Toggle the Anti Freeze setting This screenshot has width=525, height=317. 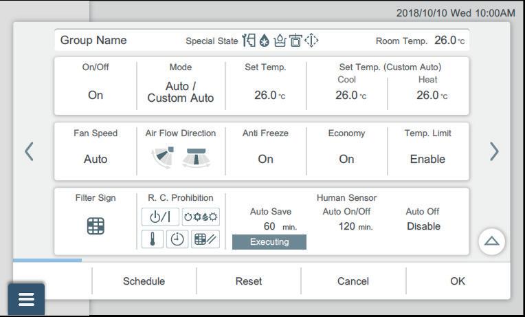[x=265, y=159]
